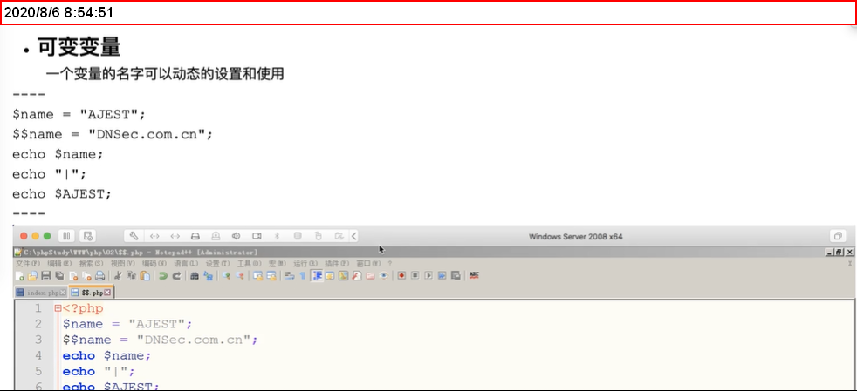This screenshot has width=857, height=391.
Task: Click the code line $name = "AJEST" in editor
Action: tap(127, 324)
